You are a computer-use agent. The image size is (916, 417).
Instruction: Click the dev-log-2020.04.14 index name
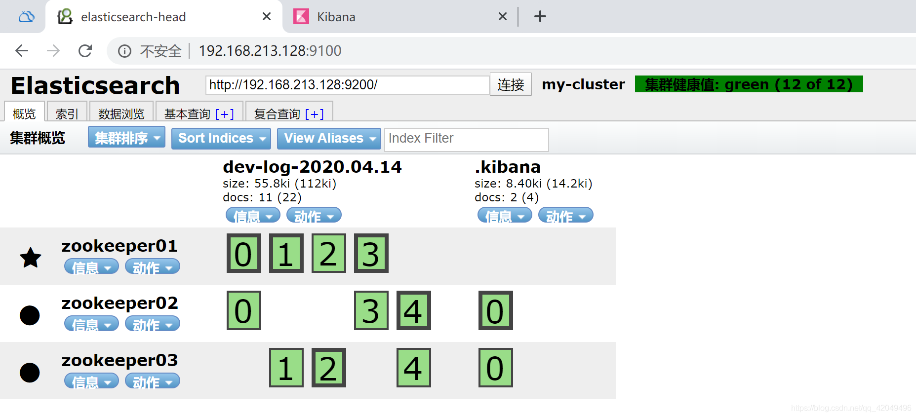[x=312, y=167]
